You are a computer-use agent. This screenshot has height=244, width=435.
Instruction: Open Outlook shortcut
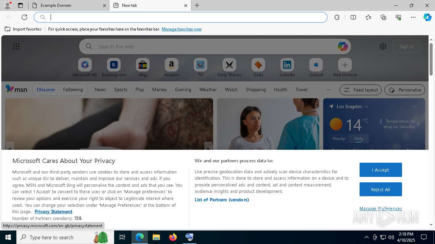coord(316,67)
